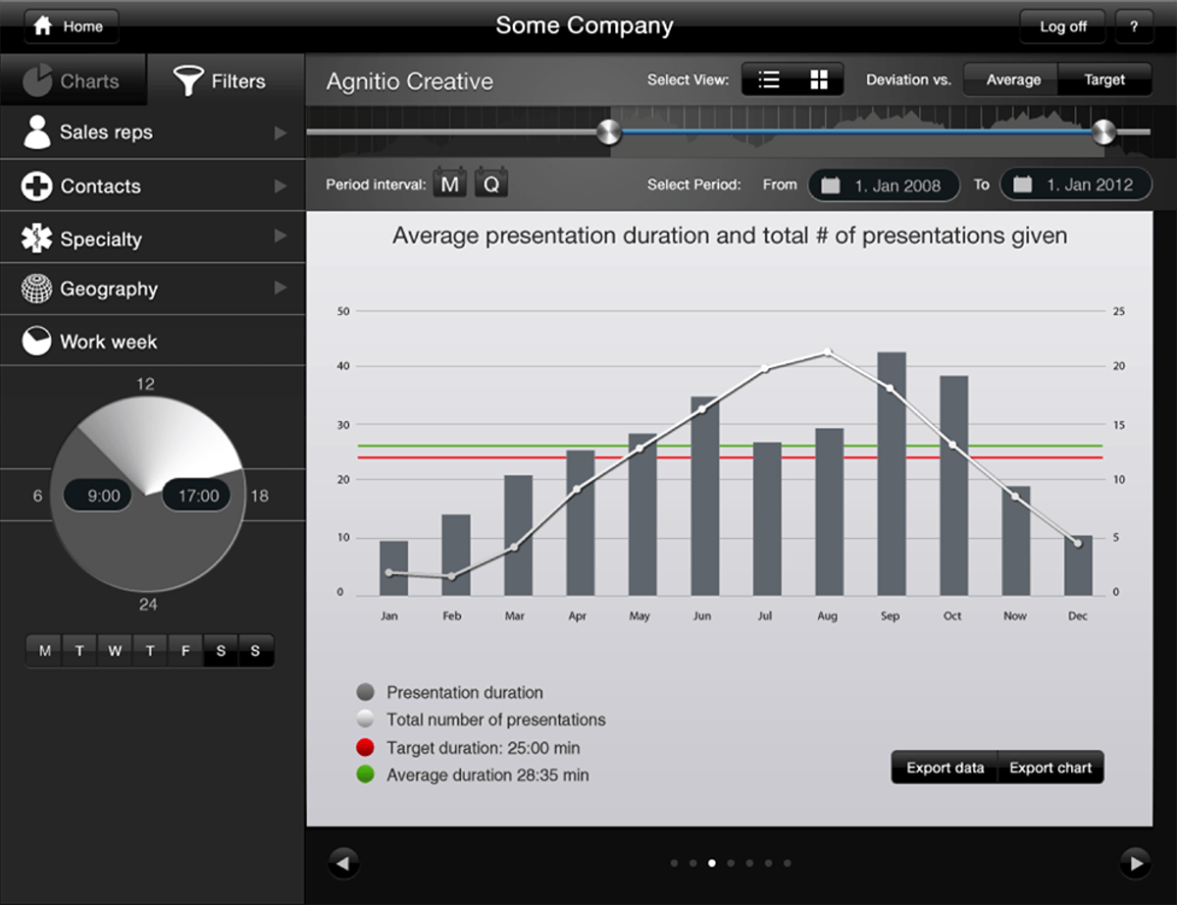The image size is (1177, 905).
Task: Click the Presentation duration legend dot
Action: pos(366,693)
